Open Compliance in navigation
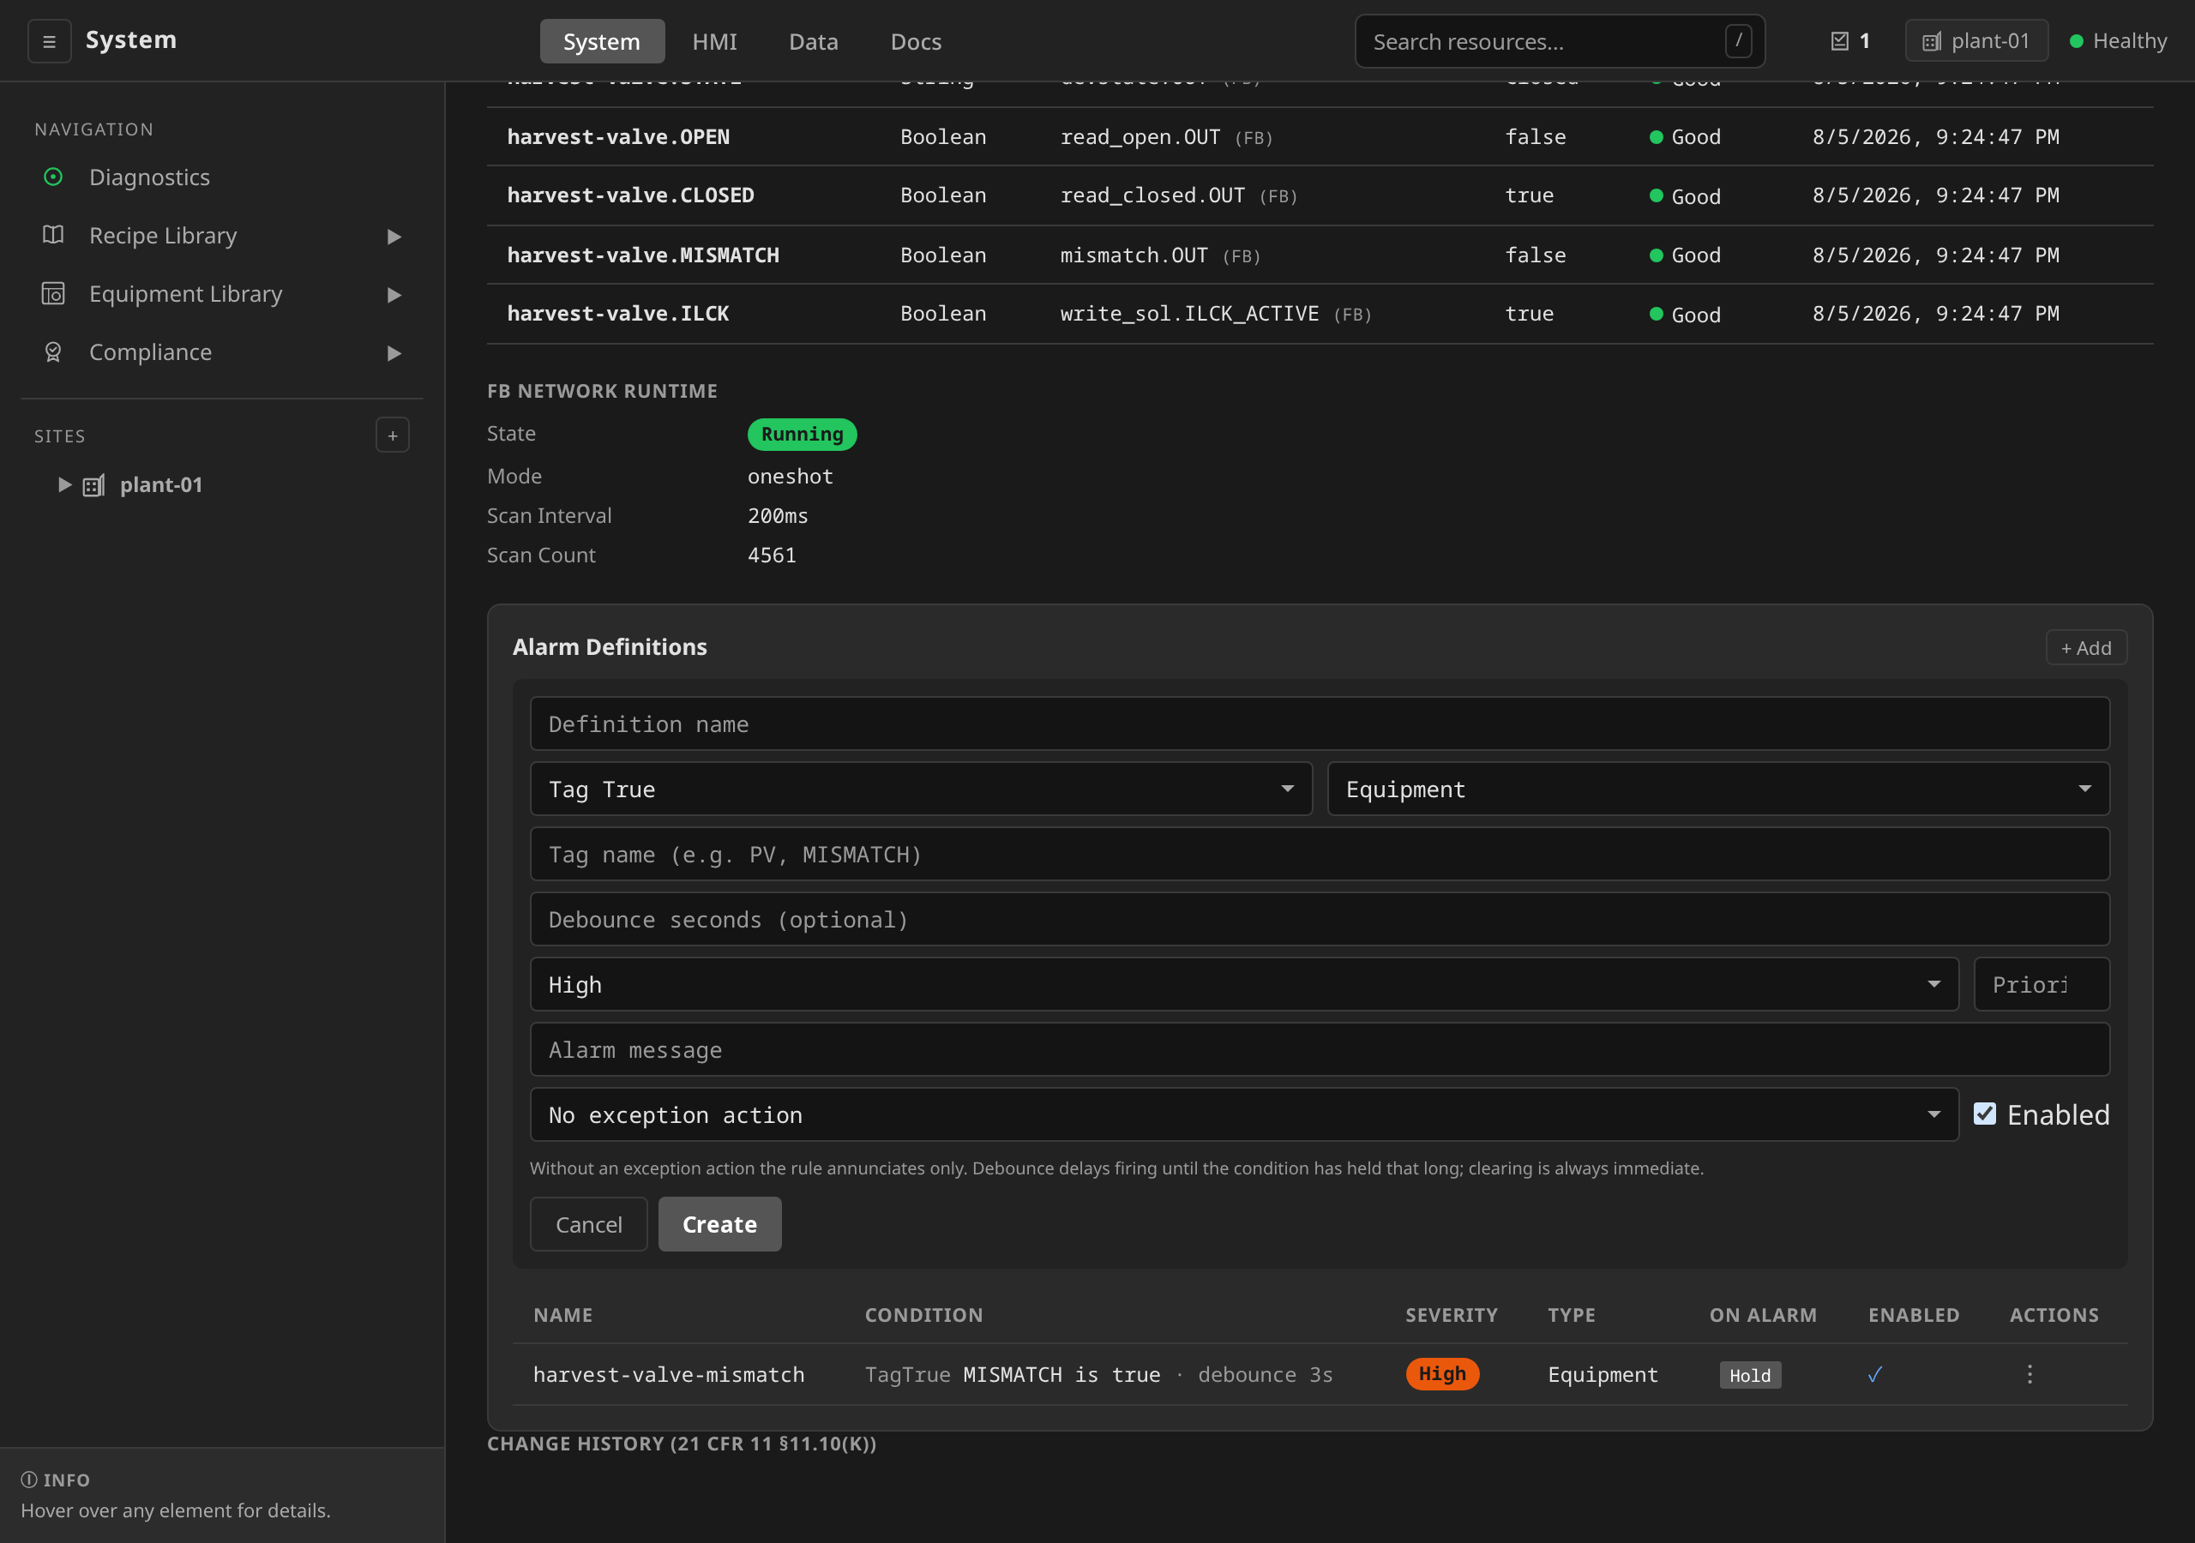The width and height of the screenshot is (2195, 1543). [222, 351]
